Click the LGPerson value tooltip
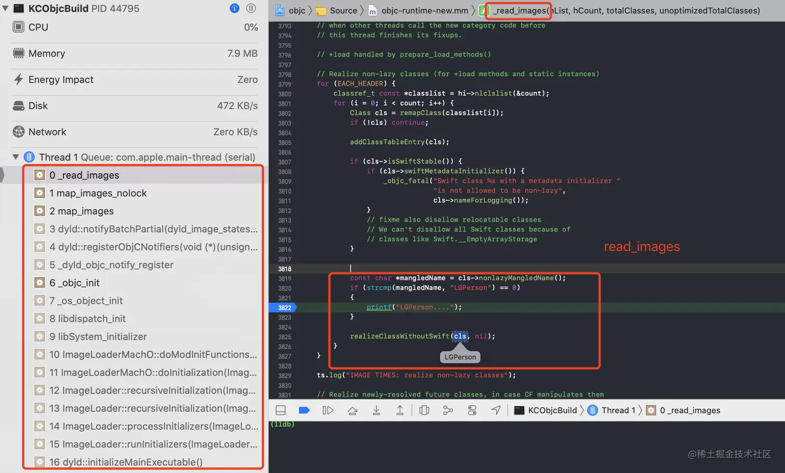 point(460,357)
